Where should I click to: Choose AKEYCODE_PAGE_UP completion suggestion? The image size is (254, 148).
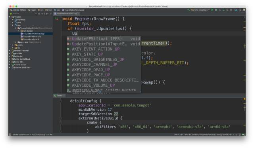point(104,75)
